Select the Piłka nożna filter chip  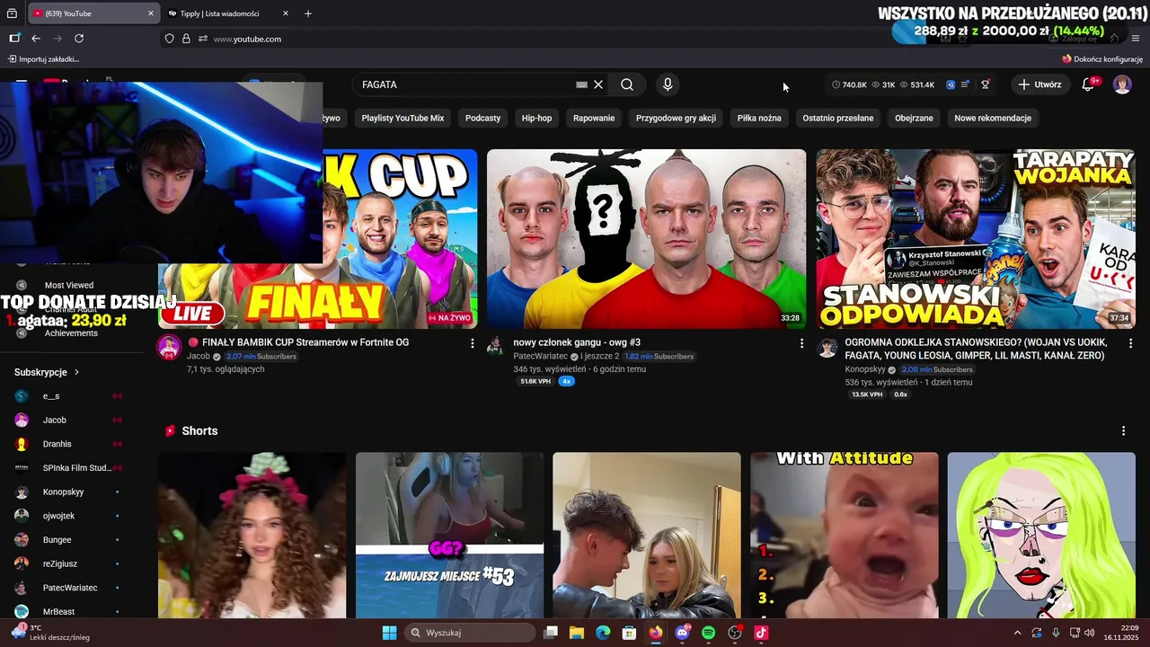click(x=759, y=118)
